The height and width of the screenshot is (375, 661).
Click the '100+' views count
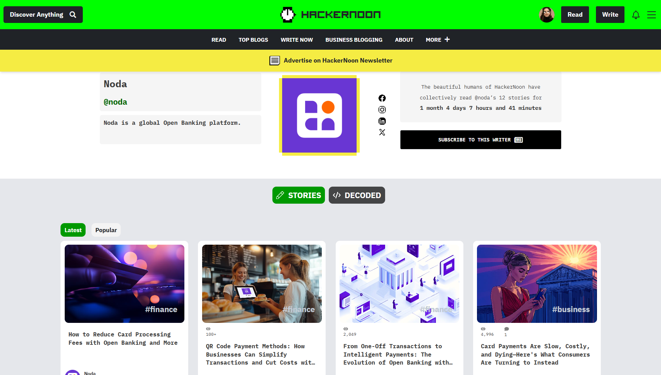(x=211, y=334)
